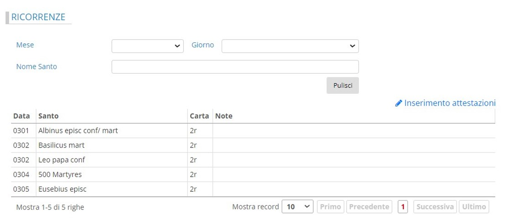The image size is (513, 224).
Task: Expand the Mostra record count selector
Action: (297, 207)
